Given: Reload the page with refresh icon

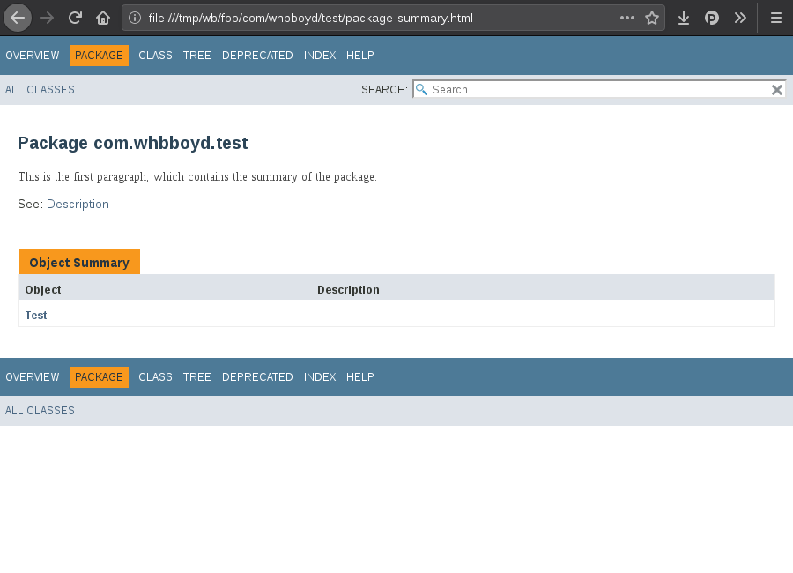Looking at the screenshot, I should (75, 19).
